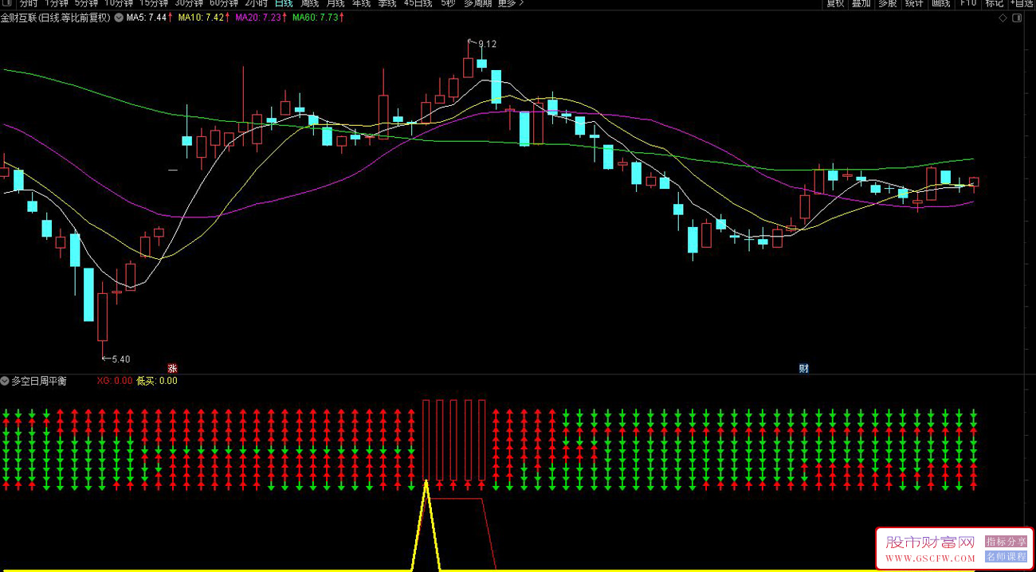Switch to 周线 weekly chart
The height and width of the screenshot is (572, 1036).
click(309, 3)
